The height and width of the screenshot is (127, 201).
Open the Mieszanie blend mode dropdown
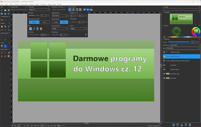(185, 45)
